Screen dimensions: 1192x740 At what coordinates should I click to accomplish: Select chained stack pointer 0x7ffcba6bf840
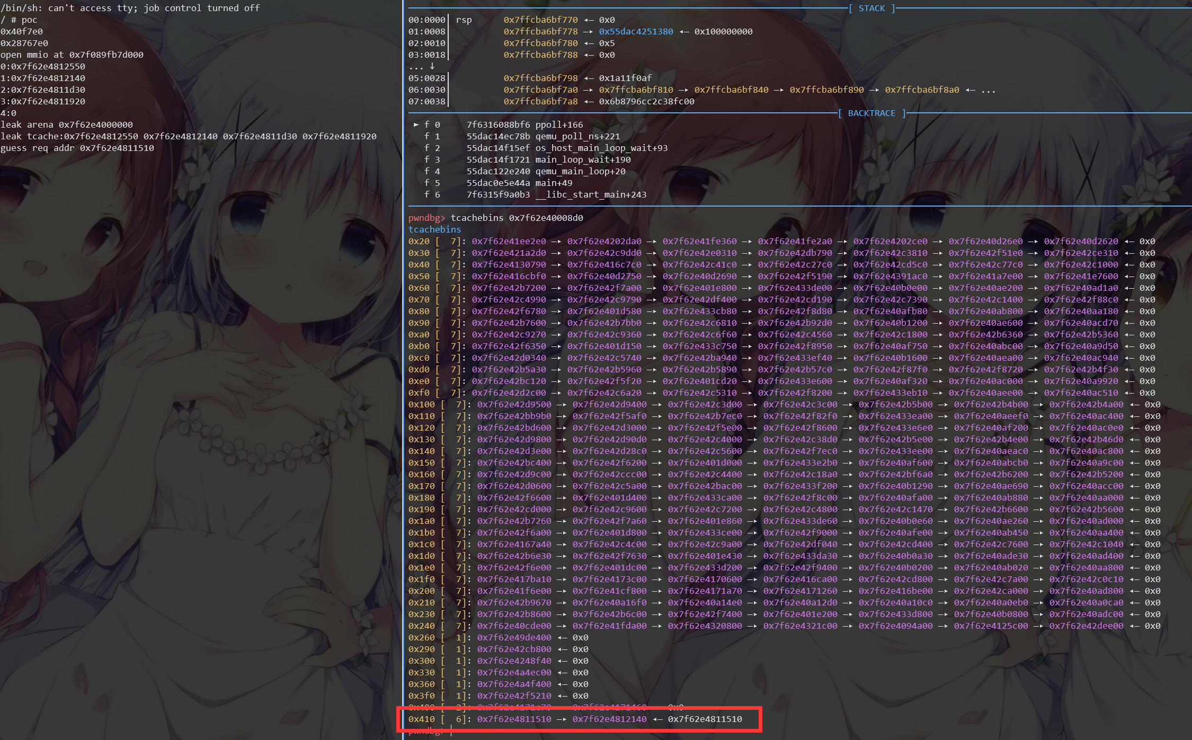(732, 90)
